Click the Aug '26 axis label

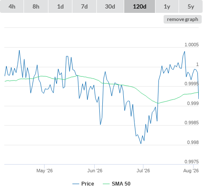191,171
